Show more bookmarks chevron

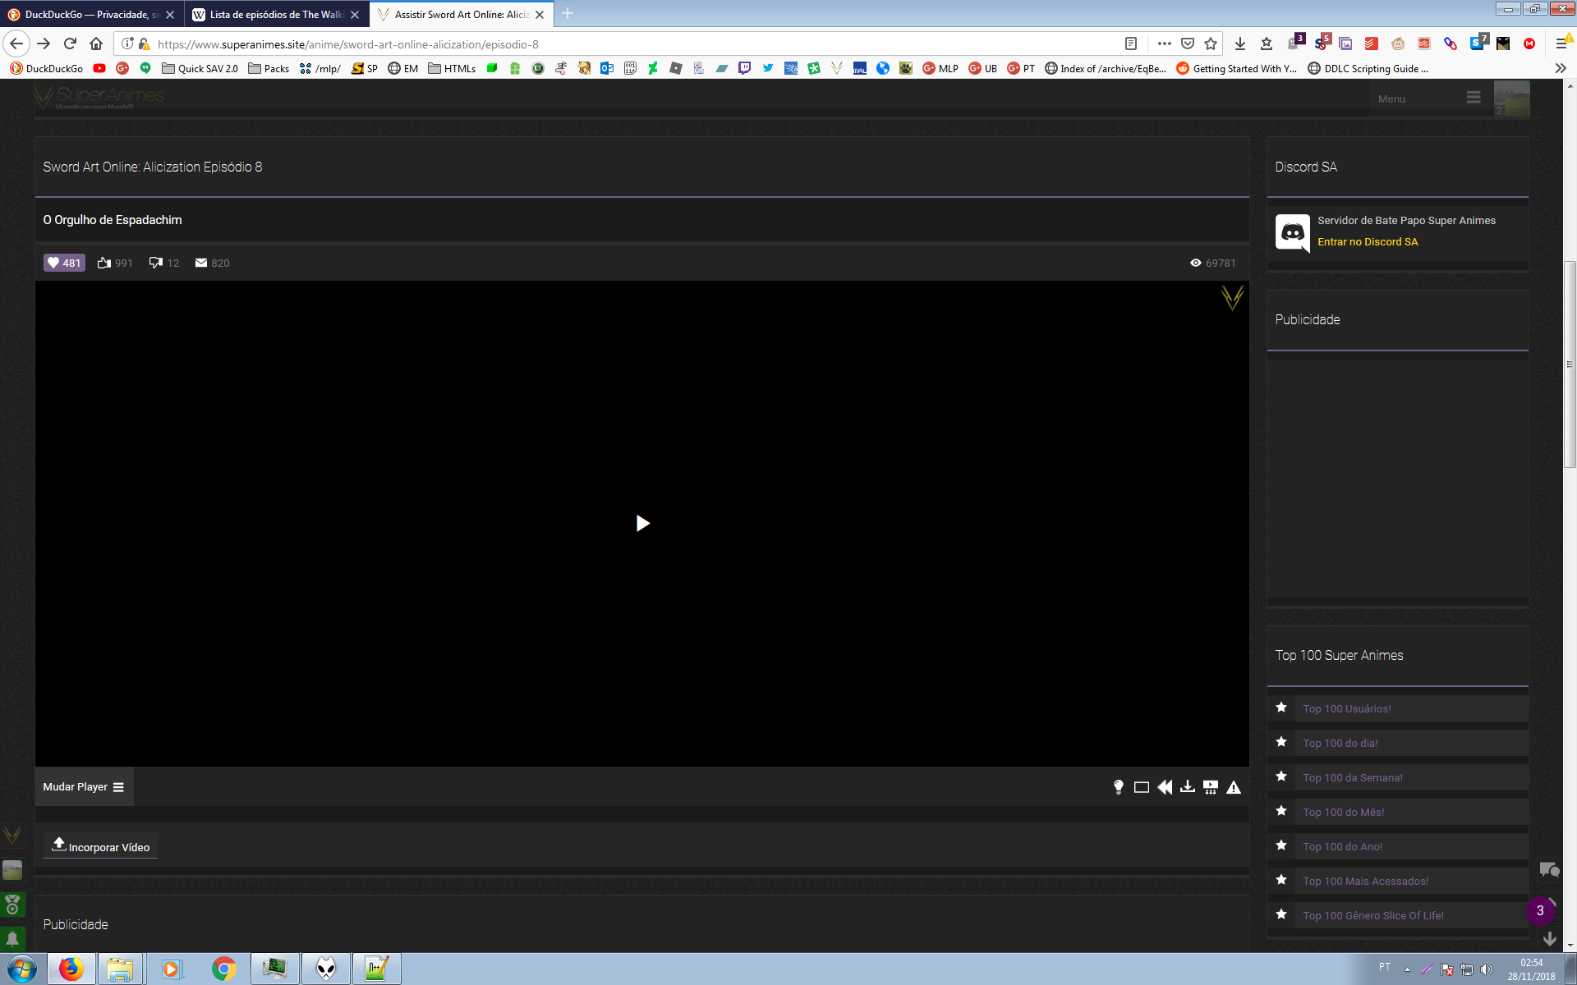[x=1560, y=68]
